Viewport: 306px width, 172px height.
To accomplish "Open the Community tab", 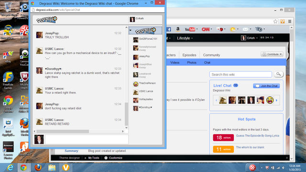I will (x=211, y=55).
